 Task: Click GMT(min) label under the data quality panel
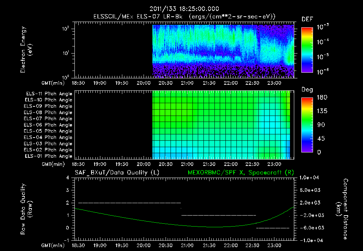(x=53, y=245)
